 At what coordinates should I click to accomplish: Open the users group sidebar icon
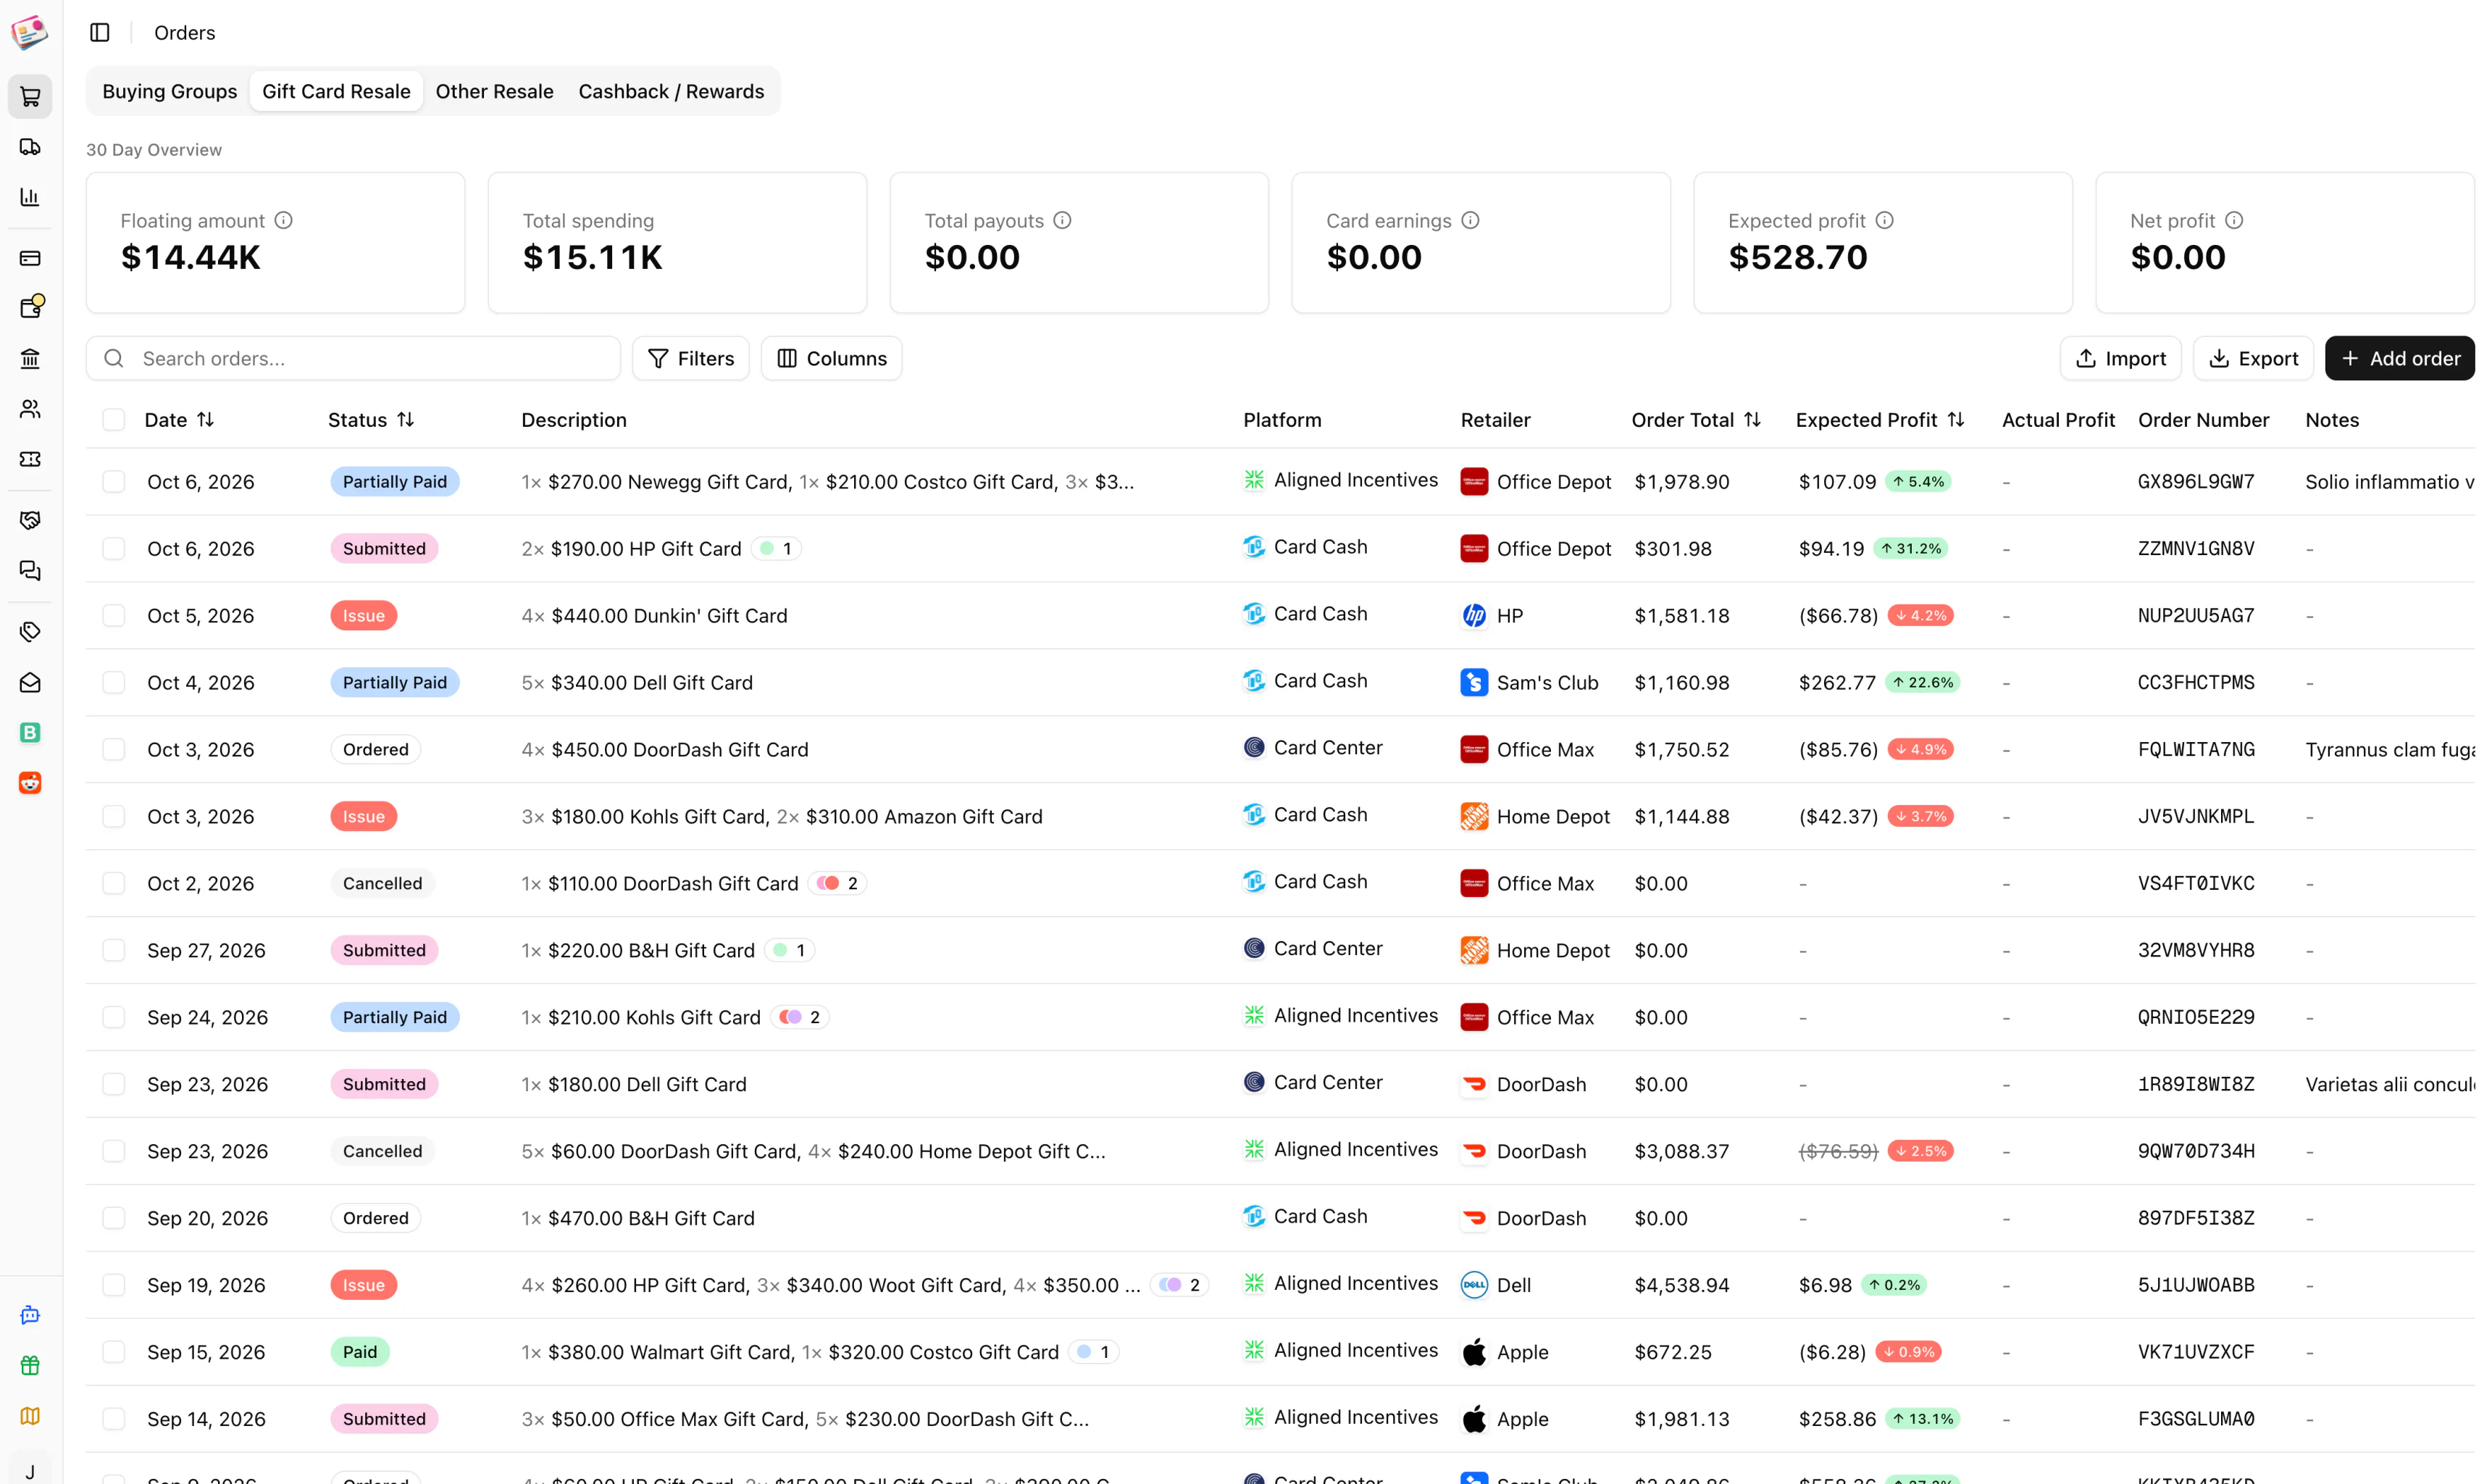click(x=30, y=408)
